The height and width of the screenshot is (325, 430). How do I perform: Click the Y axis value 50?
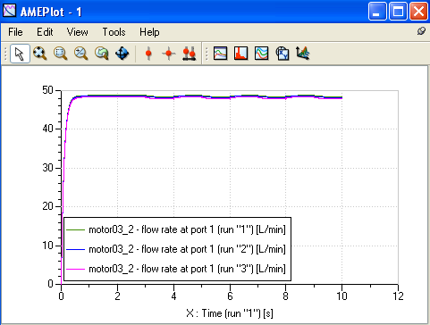[47, 90]
